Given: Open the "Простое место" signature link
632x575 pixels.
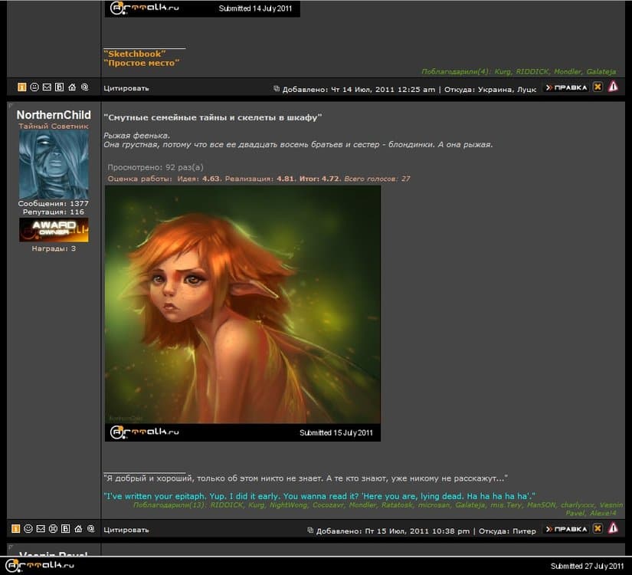Looking at the screenshot, I should tap(141, 63).
